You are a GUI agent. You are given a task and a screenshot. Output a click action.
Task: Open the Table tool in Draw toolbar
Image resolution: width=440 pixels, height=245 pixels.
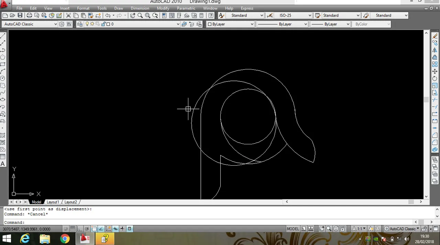pos(3,157)
